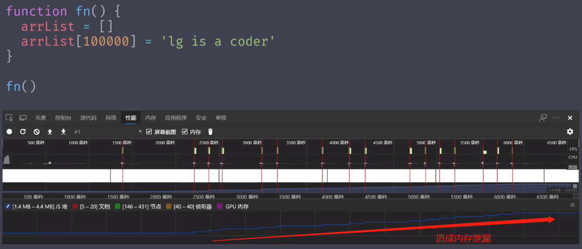The image size is (582, 249).
Task: Click the 1500 毫秒 overview ruler mark
Action: [x=122, y=143]
